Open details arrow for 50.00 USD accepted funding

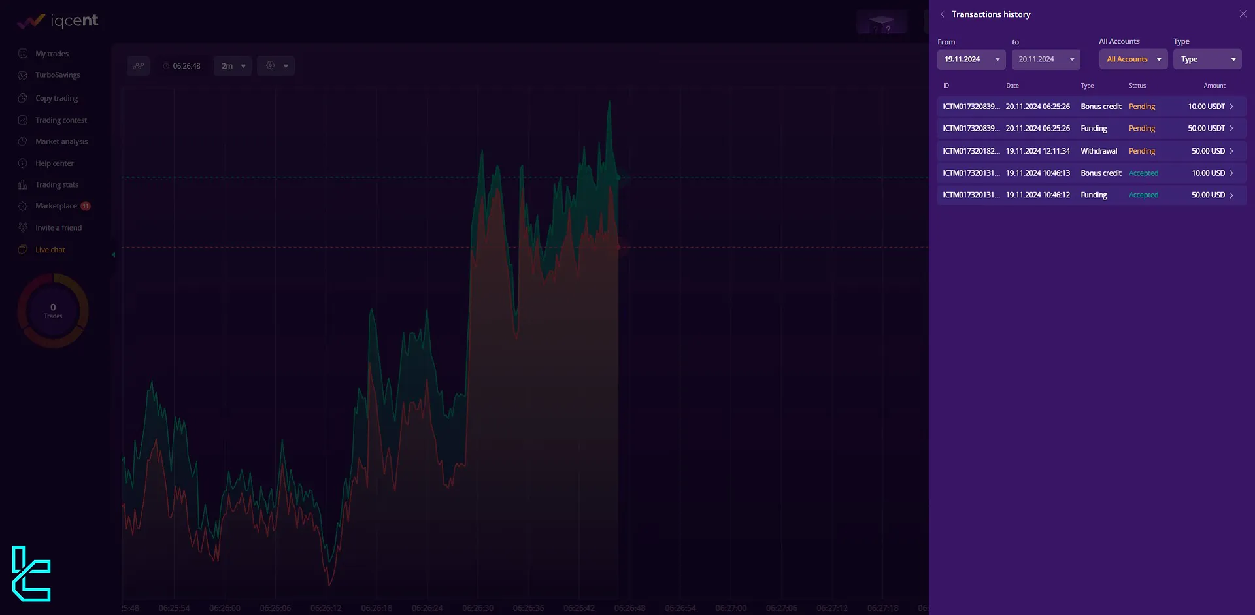tap(1231, 195)
